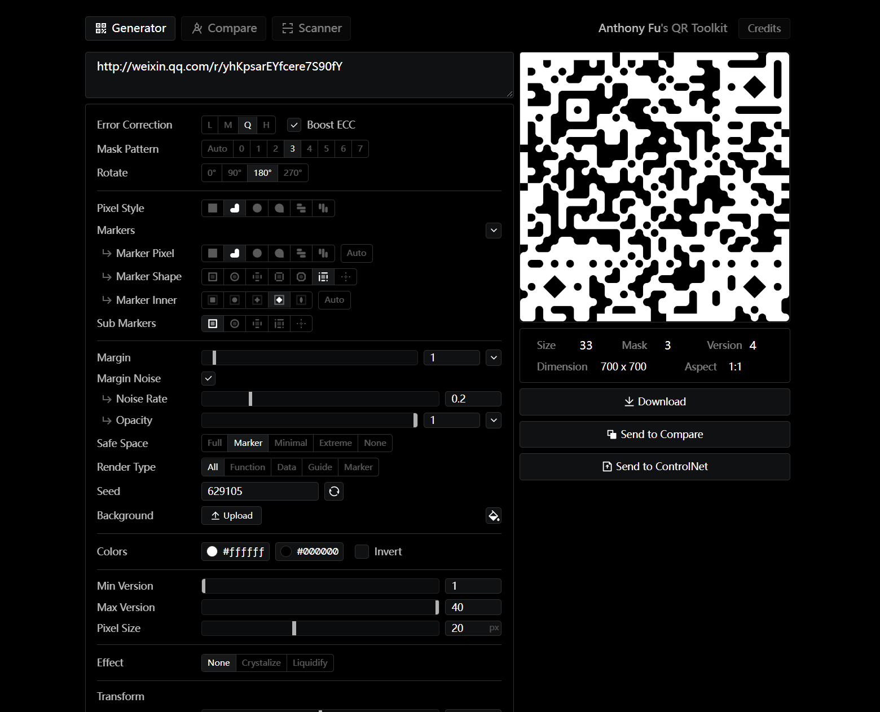Pick square Marker Shape icon

click(213, 277)
